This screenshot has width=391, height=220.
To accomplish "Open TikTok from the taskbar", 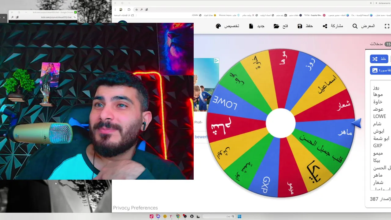I will tap(152, 216).
